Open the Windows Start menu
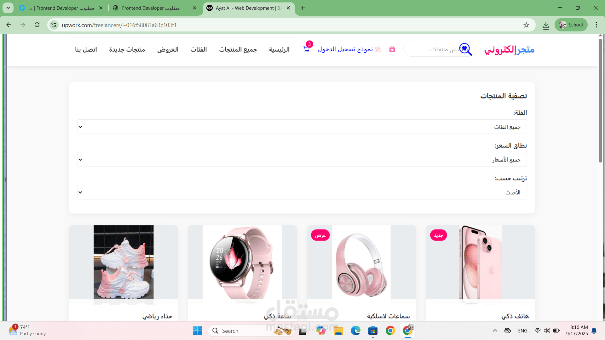605x340 pixels. click(198, 331)
